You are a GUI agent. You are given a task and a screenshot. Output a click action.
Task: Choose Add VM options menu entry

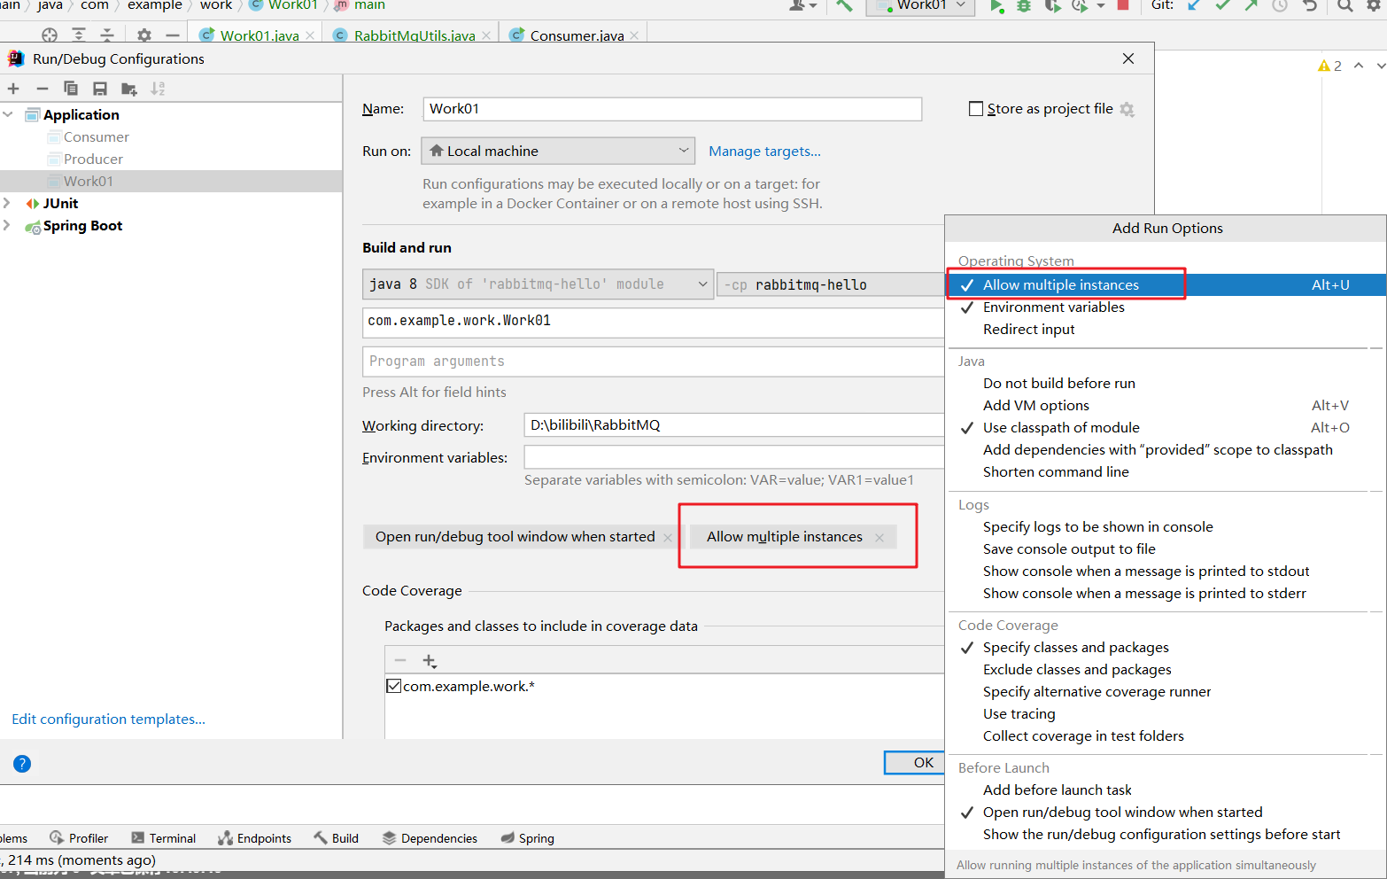point(1166,405)
